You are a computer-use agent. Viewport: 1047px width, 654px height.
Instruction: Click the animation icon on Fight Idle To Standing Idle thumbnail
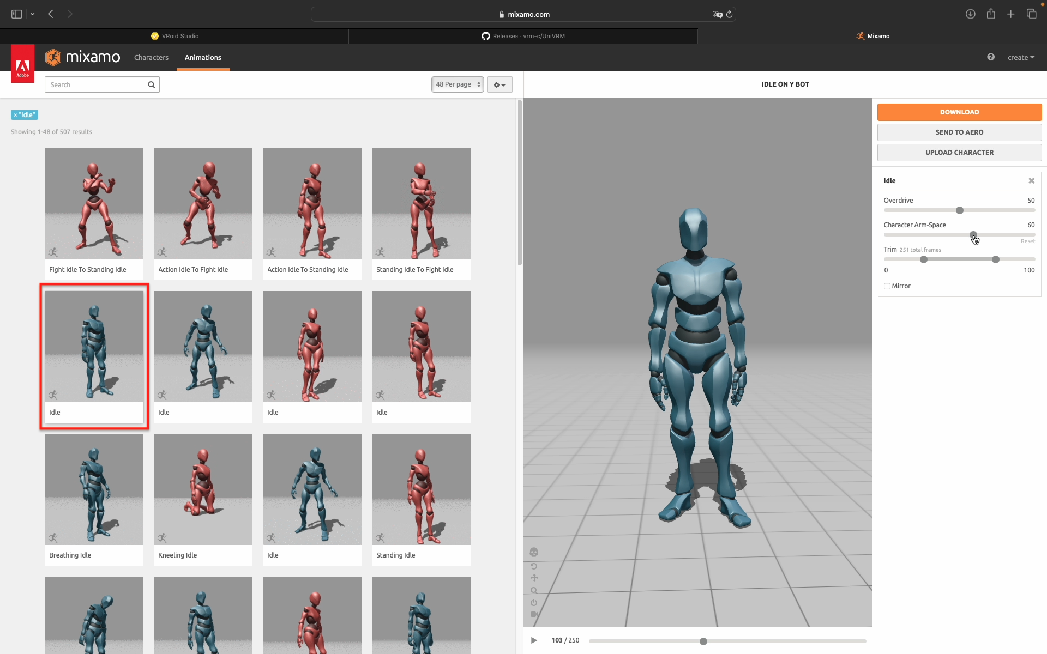[x=53, y=252]
